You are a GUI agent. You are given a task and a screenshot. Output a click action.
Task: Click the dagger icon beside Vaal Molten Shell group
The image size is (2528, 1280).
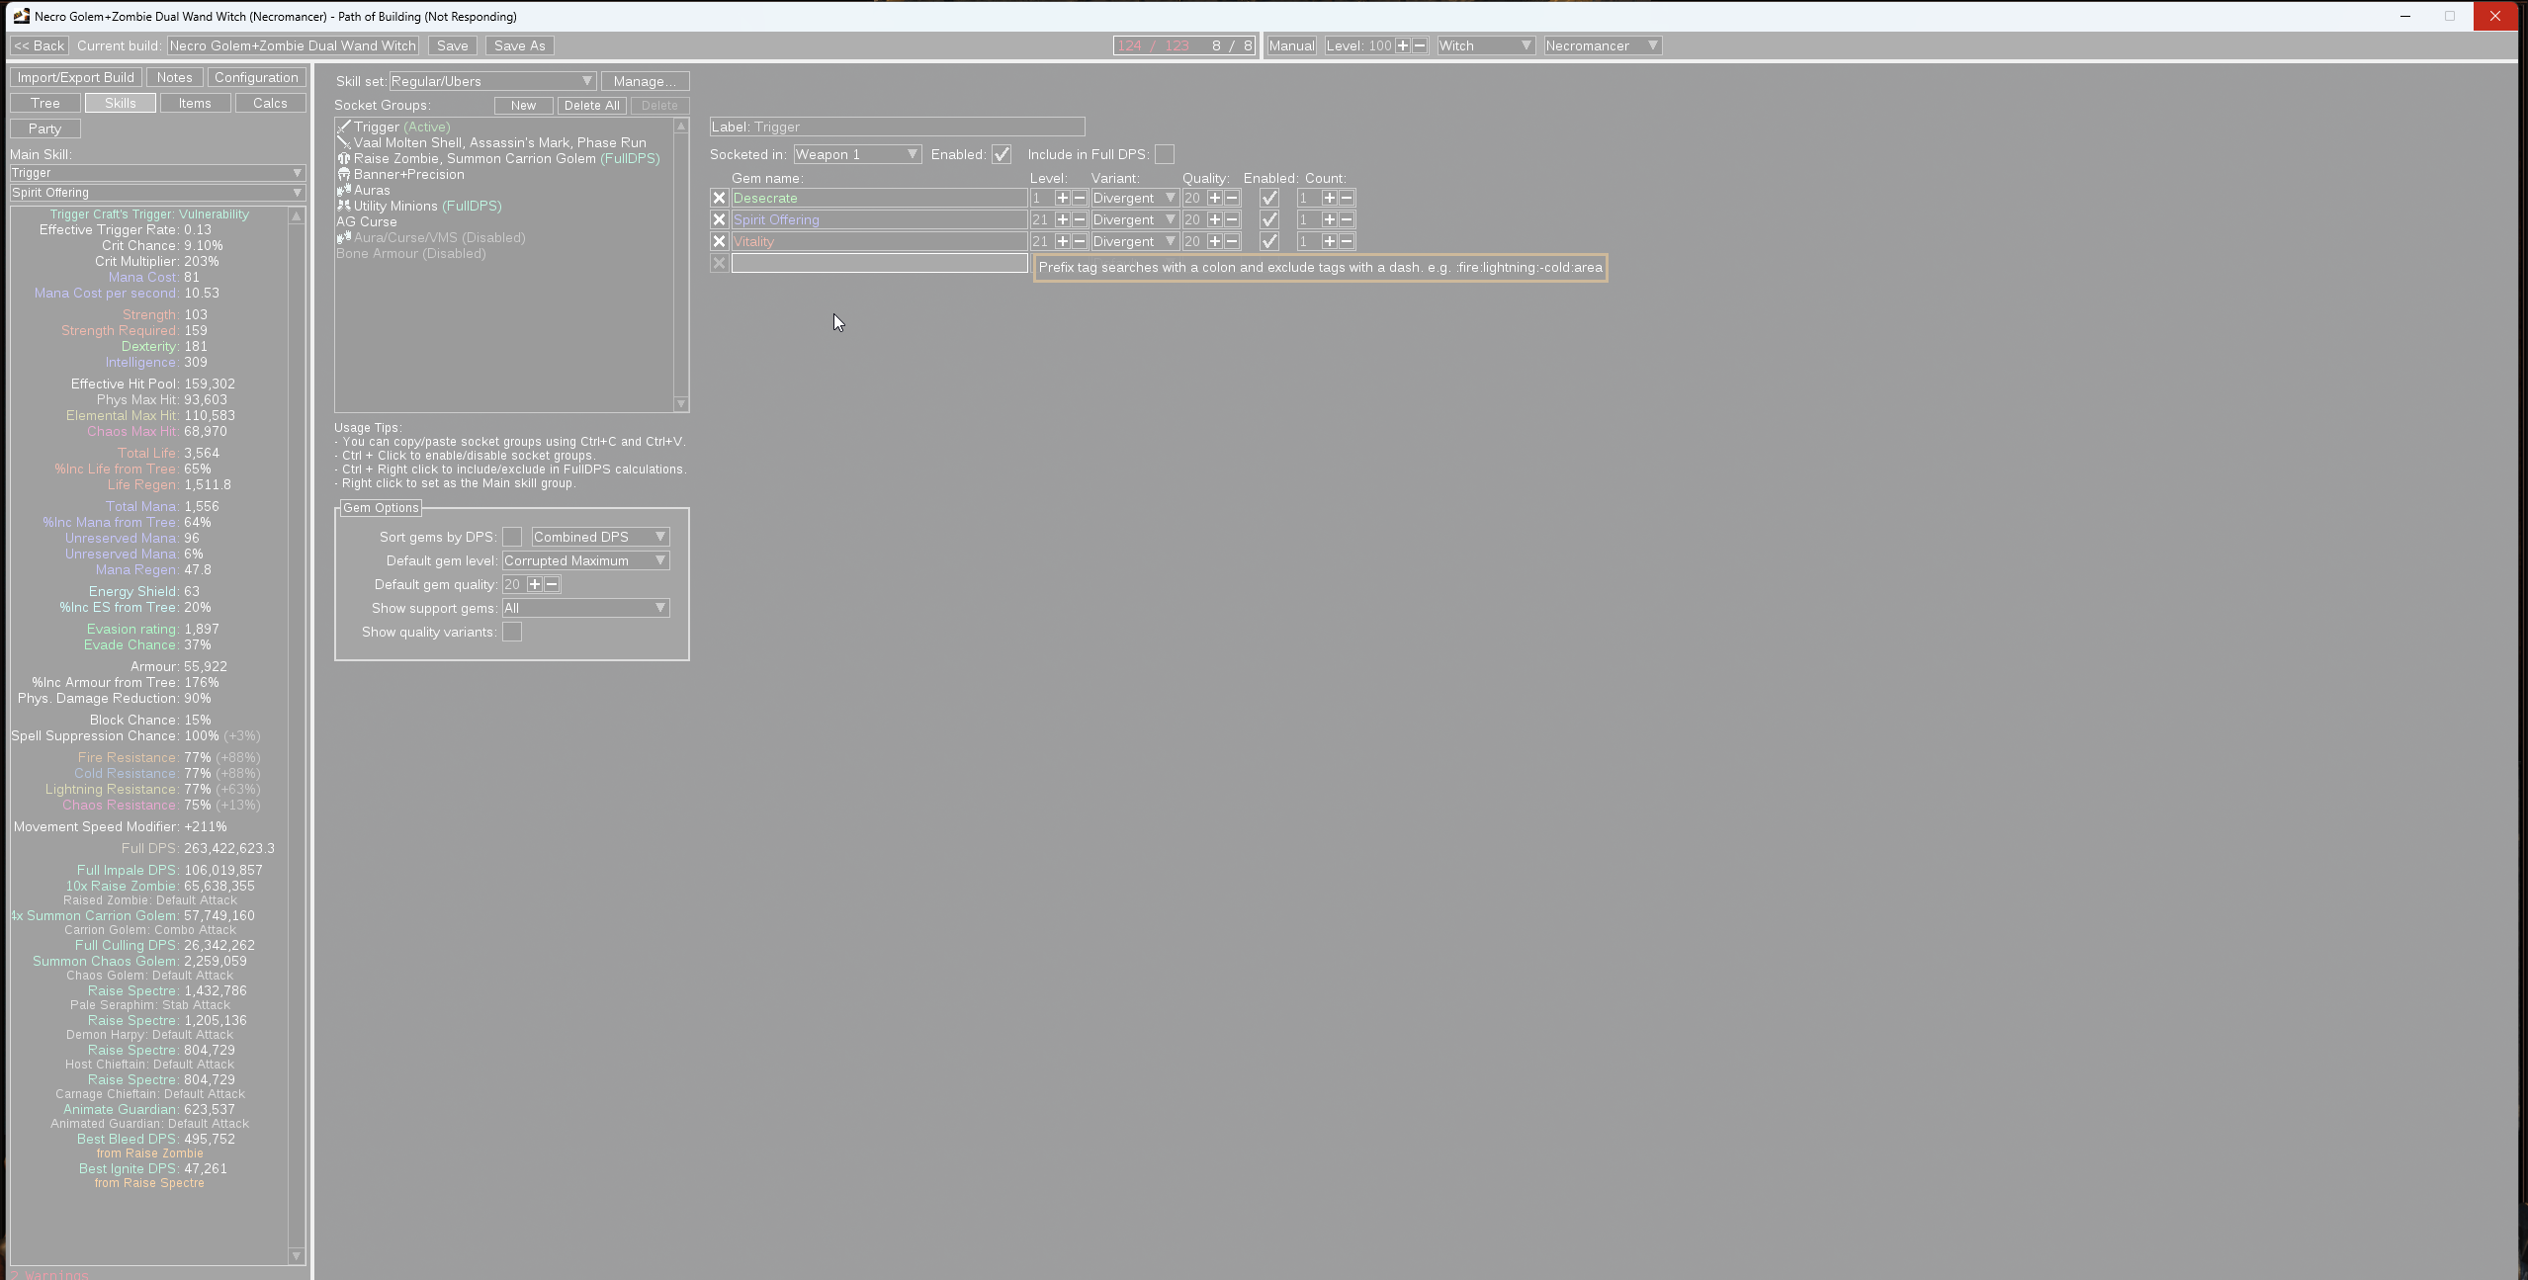pos(344,142)
